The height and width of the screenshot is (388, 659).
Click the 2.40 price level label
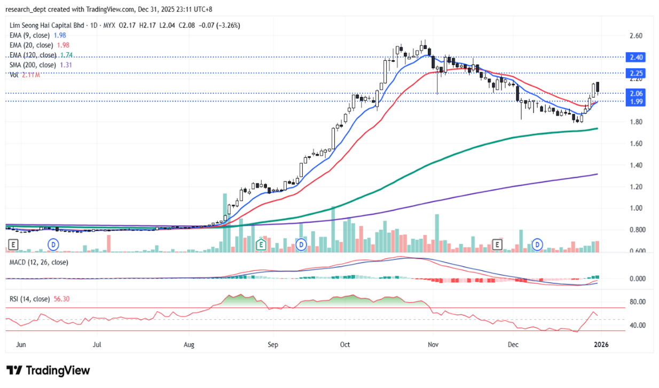(x=638, y=57)
